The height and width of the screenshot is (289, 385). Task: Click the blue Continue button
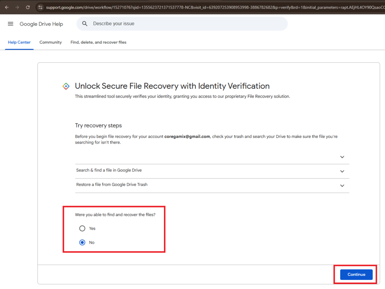tap(356, 274)
